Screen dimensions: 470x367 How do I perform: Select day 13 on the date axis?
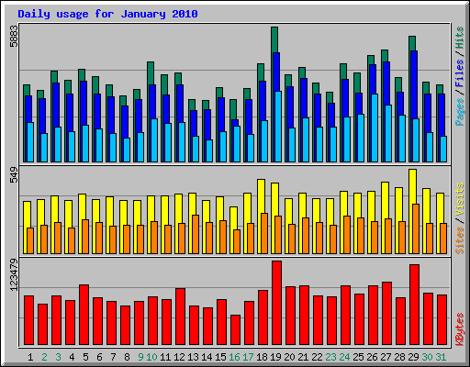click(x=193, y=357)
